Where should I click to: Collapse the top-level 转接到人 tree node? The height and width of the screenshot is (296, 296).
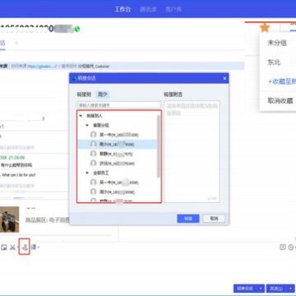coord(81,116)
